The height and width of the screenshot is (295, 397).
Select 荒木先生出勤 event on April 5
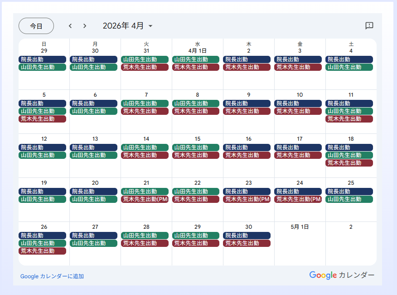42,119
